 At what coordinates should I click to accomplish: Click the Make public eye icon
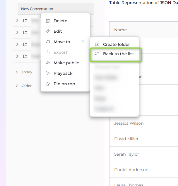tap(48, 63)
